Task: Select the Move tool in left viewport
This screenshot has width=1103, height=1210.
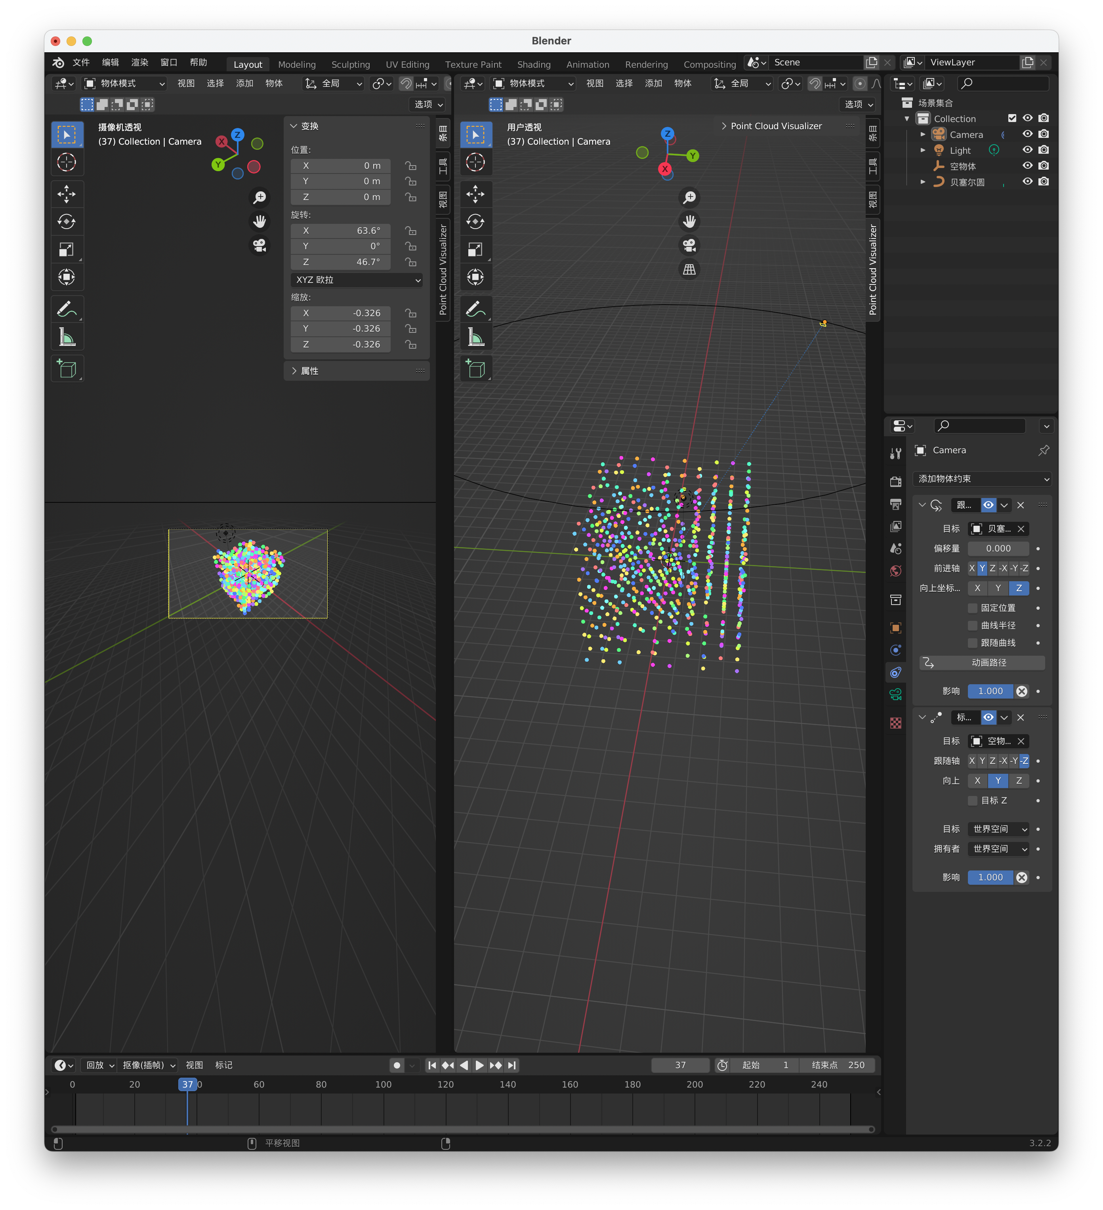Action: point(67,194)
